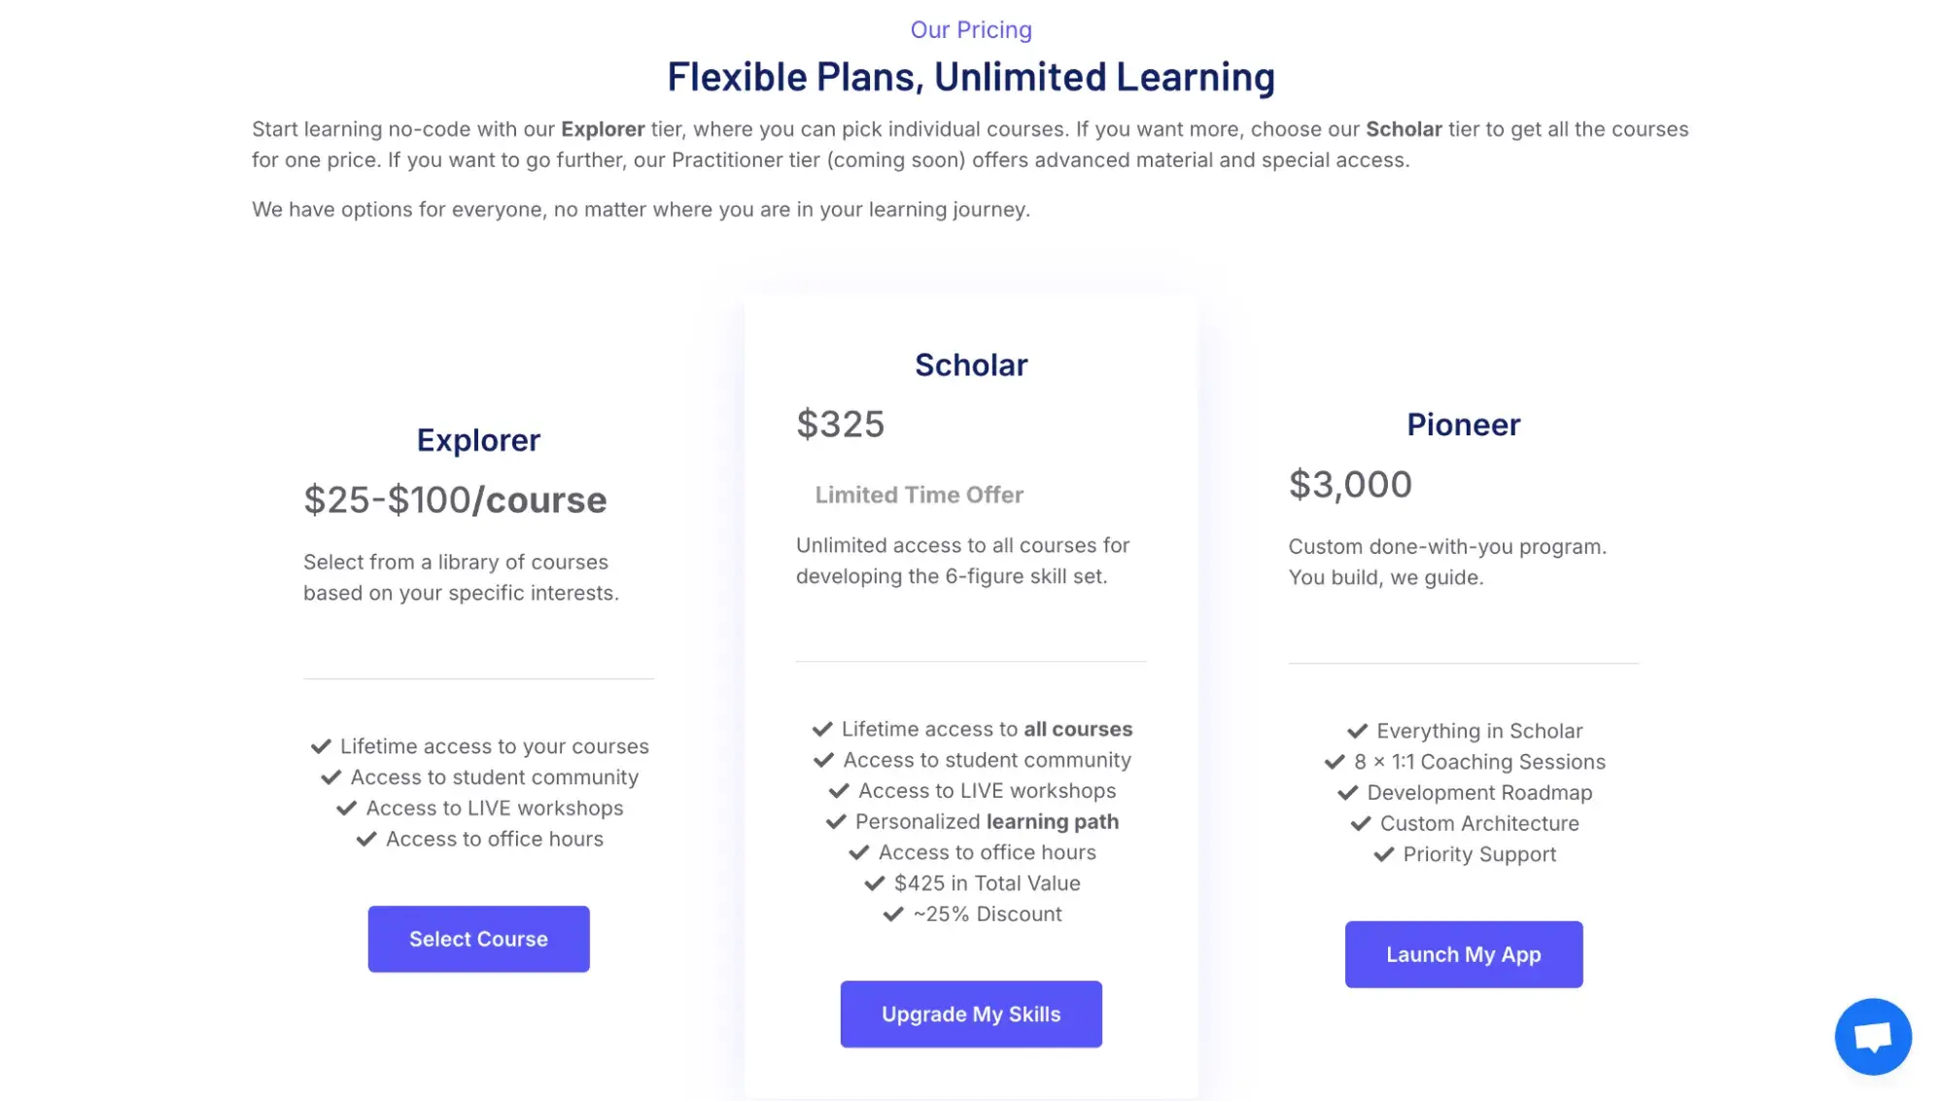Viewport: 1943px width, 1102px height.
Task: Click Upgrade My Skills for Scholar
Action: [x=970, y=1014]
